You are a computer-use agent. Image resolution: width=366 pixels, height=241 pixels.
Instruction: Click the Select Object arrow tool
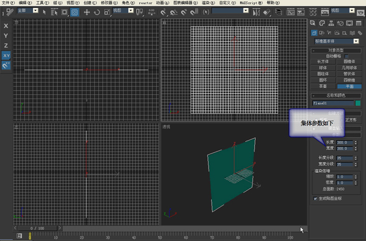45,12
